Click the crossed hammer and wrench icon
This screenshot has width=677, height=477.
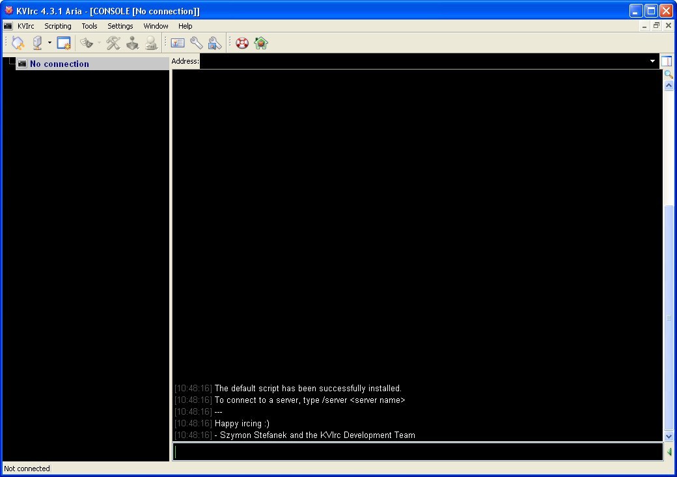(x=113, y=43)
